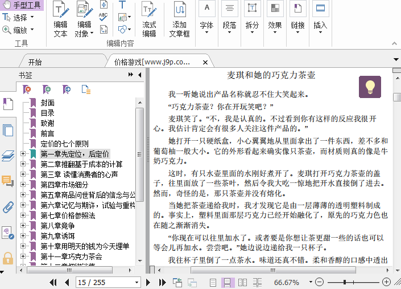The width and height of the screenshot is (401, 289).
Task: Open the page number dropdown 15 / 255
Action: point(137,282)
